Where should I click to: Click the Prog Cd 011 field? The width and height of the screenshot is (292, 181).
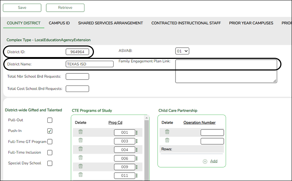point(125,176)
